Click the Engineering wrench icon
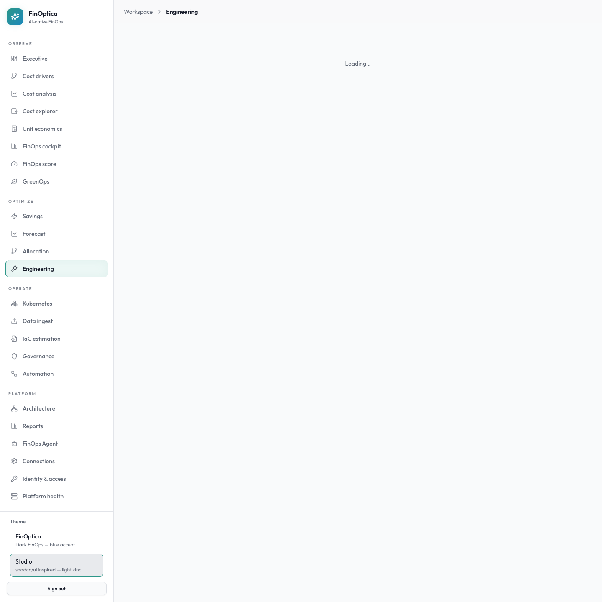The height and width of the screenshot is (602, 602). click(x=14, y=269)
